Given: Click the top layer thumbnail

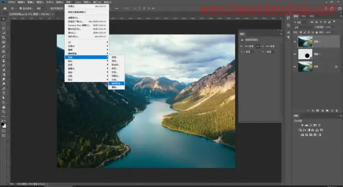Looking at the screenshot, I should pyautogui.click(x=305, y=41).
